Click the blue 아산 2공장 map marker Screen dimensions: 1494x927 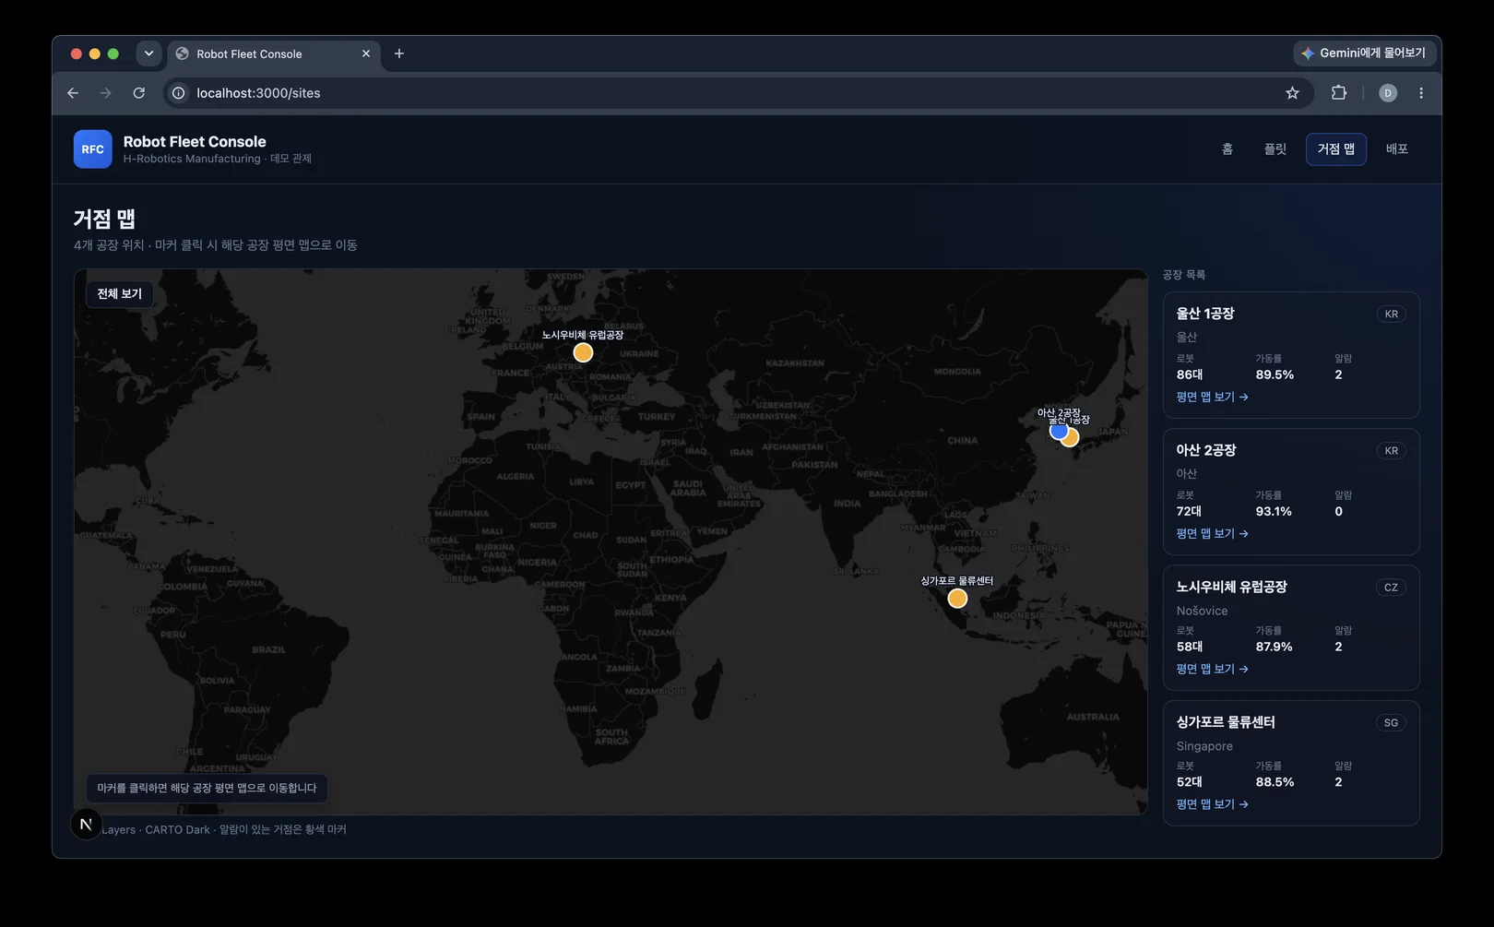pyautogui.click(x=1058, y=431)
